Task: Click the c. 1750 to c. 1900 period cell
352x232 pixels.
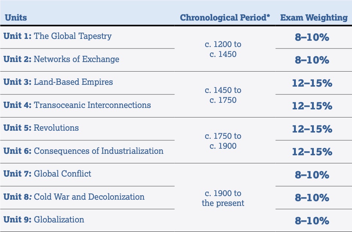Action: (223, 141)
